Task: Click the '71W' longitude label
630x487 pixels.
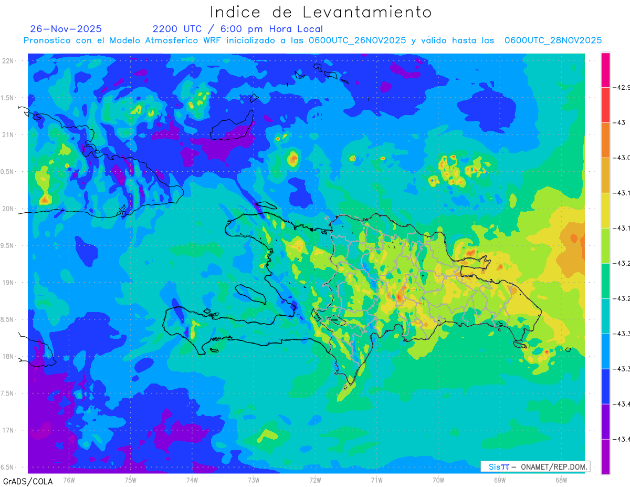Action: click(x=376, y=480)
